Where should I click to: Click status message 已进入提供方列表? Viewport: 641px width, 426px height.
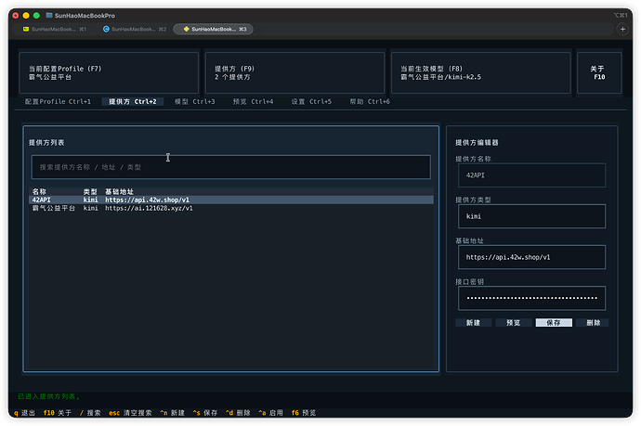[x=48, y=396]
